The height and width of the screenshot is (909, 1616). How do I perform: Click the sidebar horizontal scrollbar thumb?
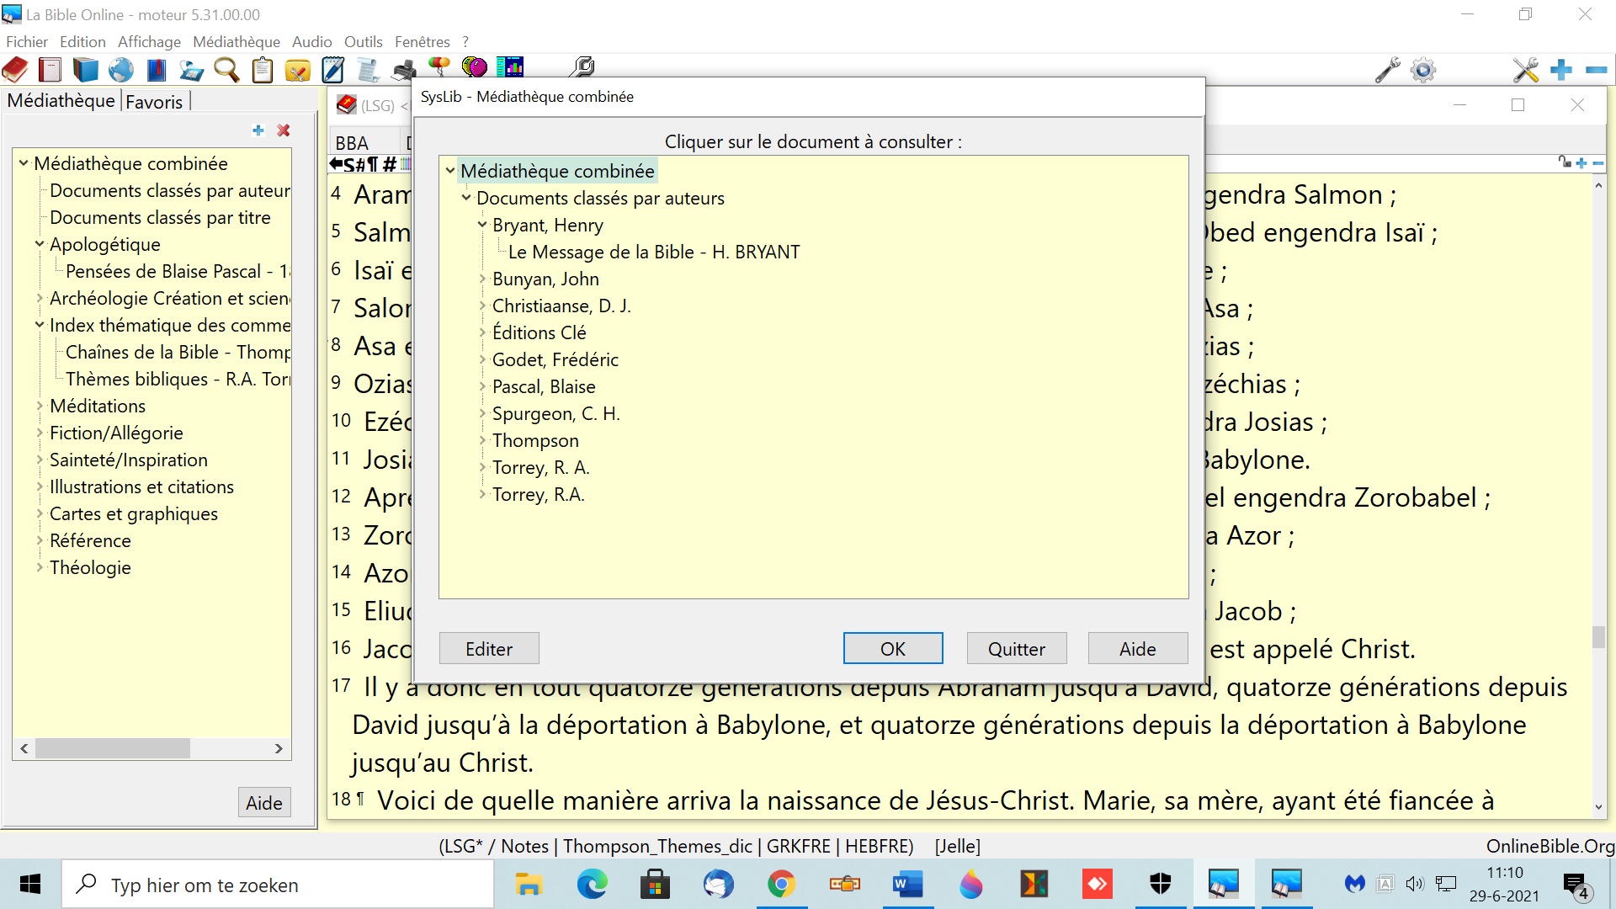112,748
